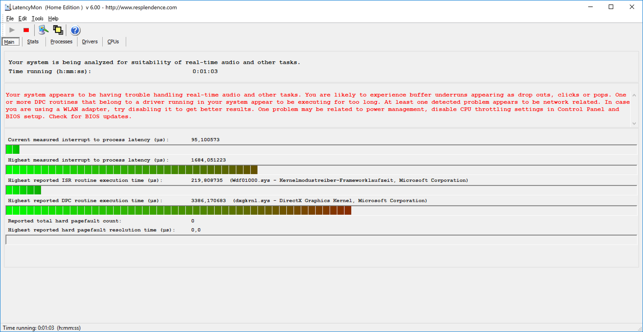The height and width of the screenshot is (332, 643).
Task: Click the red warning message text
Action: pos(318,106)
